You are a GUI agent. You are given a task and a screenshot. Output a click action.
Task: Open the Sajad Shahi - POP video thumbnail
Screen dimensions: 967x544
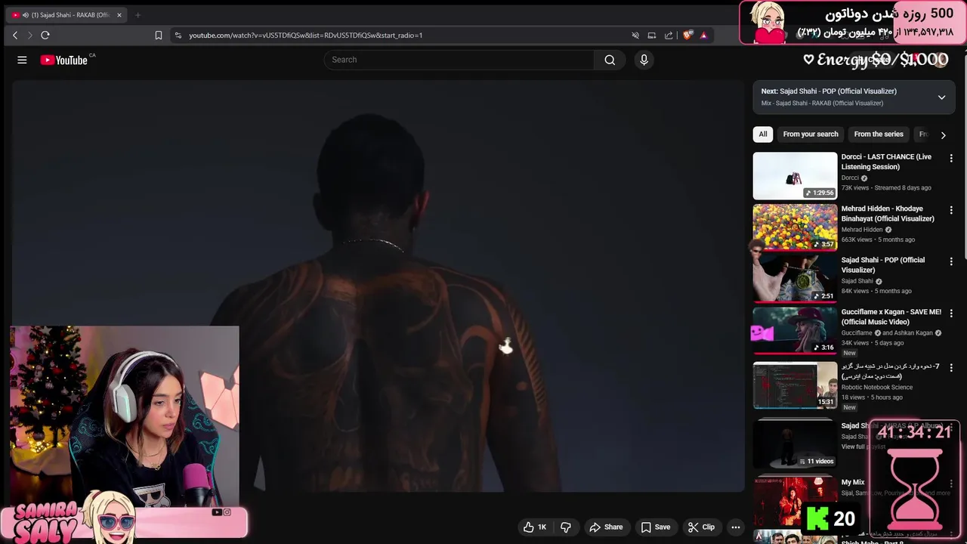[795, 278]
